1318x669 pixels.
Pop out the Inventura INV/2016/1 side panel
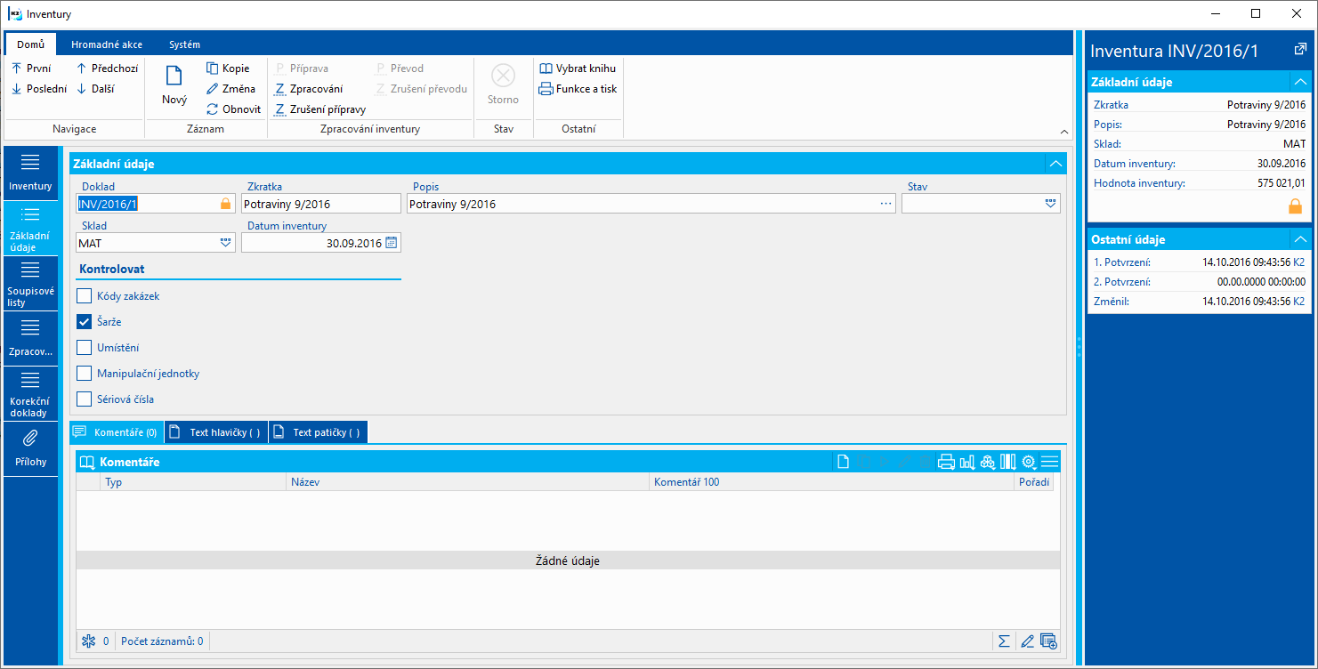coord(1299,50)
